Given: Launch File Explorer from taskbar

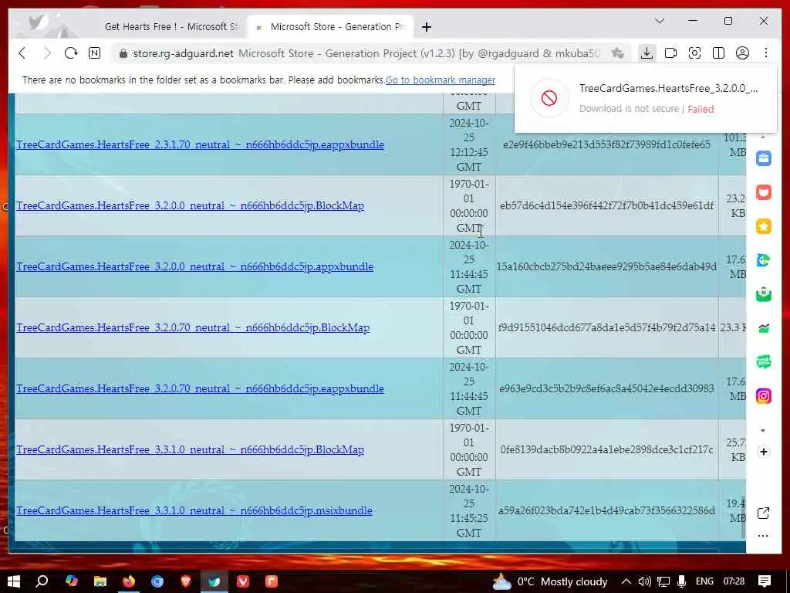Looking at the screenshot, I should pyautogui.click(x=100, y=581).
